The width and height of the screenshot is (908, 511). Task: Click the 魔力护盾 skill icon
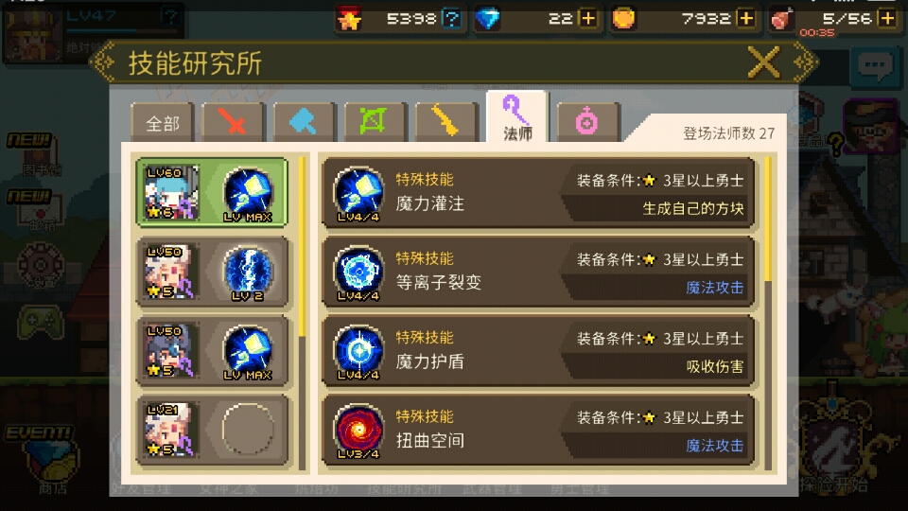pyautogui.click(x=358, y=351)
